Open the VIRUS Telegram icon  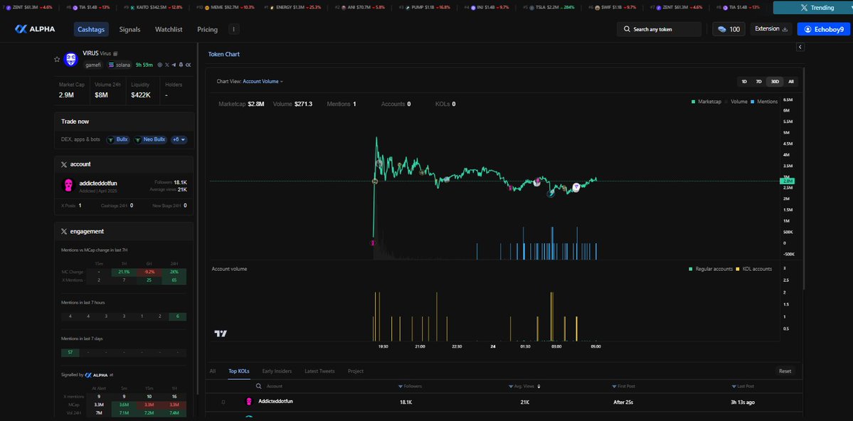[x=174, y=65]
